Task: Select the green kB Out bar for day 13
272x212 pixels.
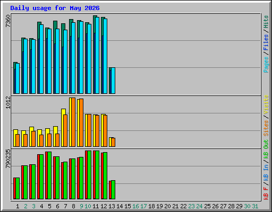Action: 113,190
